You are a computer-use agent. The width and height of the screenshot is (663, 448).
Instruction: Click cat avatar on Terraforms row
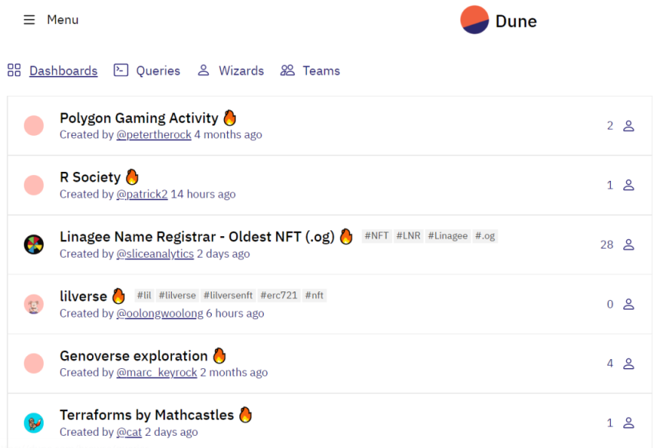(34, 423)
